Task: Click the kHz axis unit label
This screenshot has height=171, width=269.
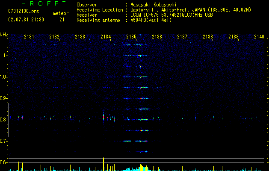Action: tap(4, 35)
